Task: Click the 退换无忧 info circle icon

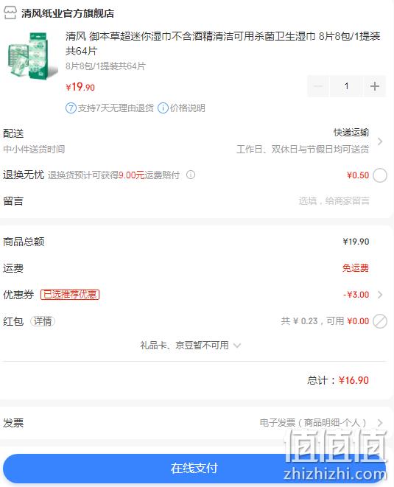Action: point(191,175)
